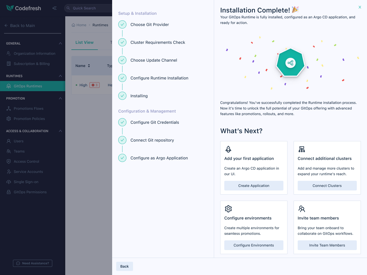
Task: Click the Home breadcrumb house icon
Action: 73,25
